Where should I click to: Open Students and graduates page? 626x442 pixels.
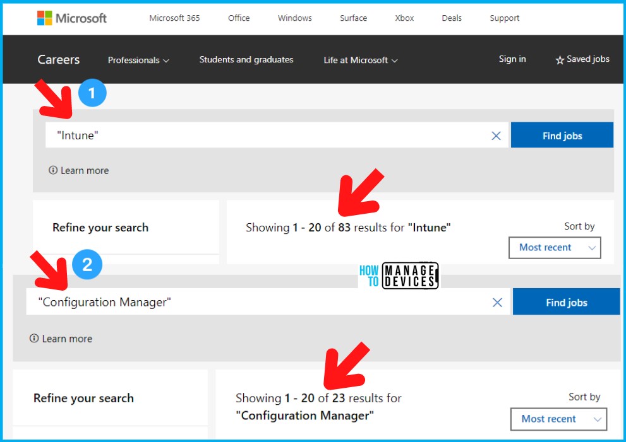point(246,60)
